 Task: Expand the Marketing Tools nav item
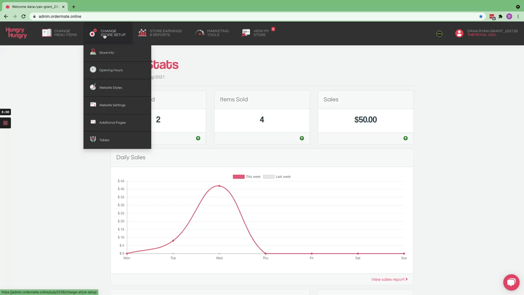tap(212, 33)
